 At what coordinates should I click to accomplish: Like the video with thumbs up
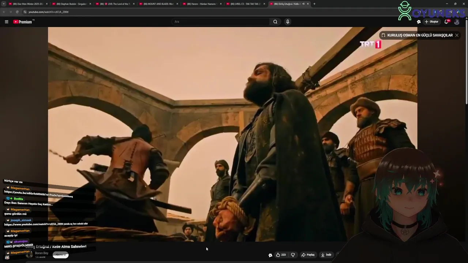tap(281, 255)
